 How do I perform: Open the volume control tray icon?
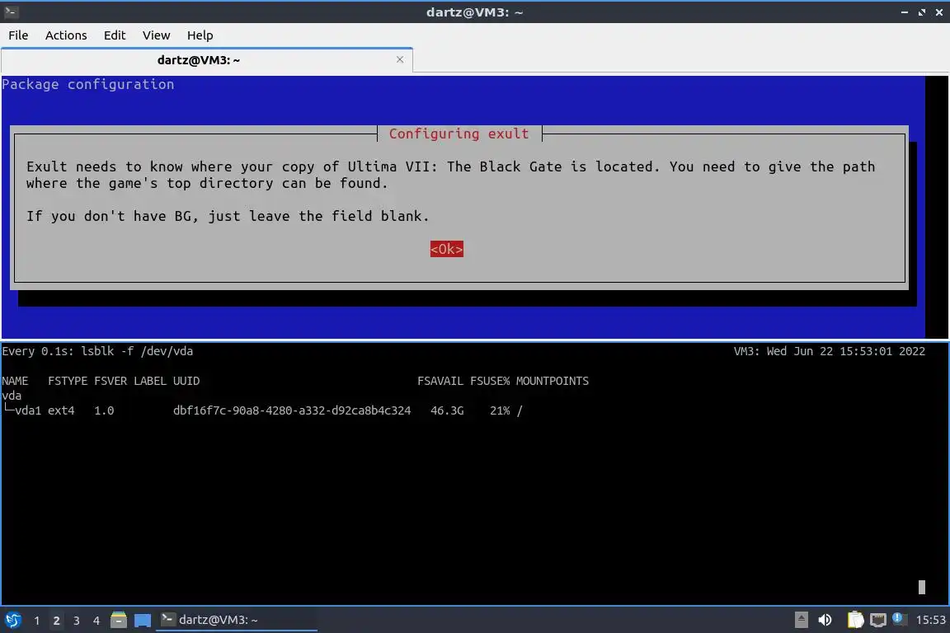click(825, 620)
